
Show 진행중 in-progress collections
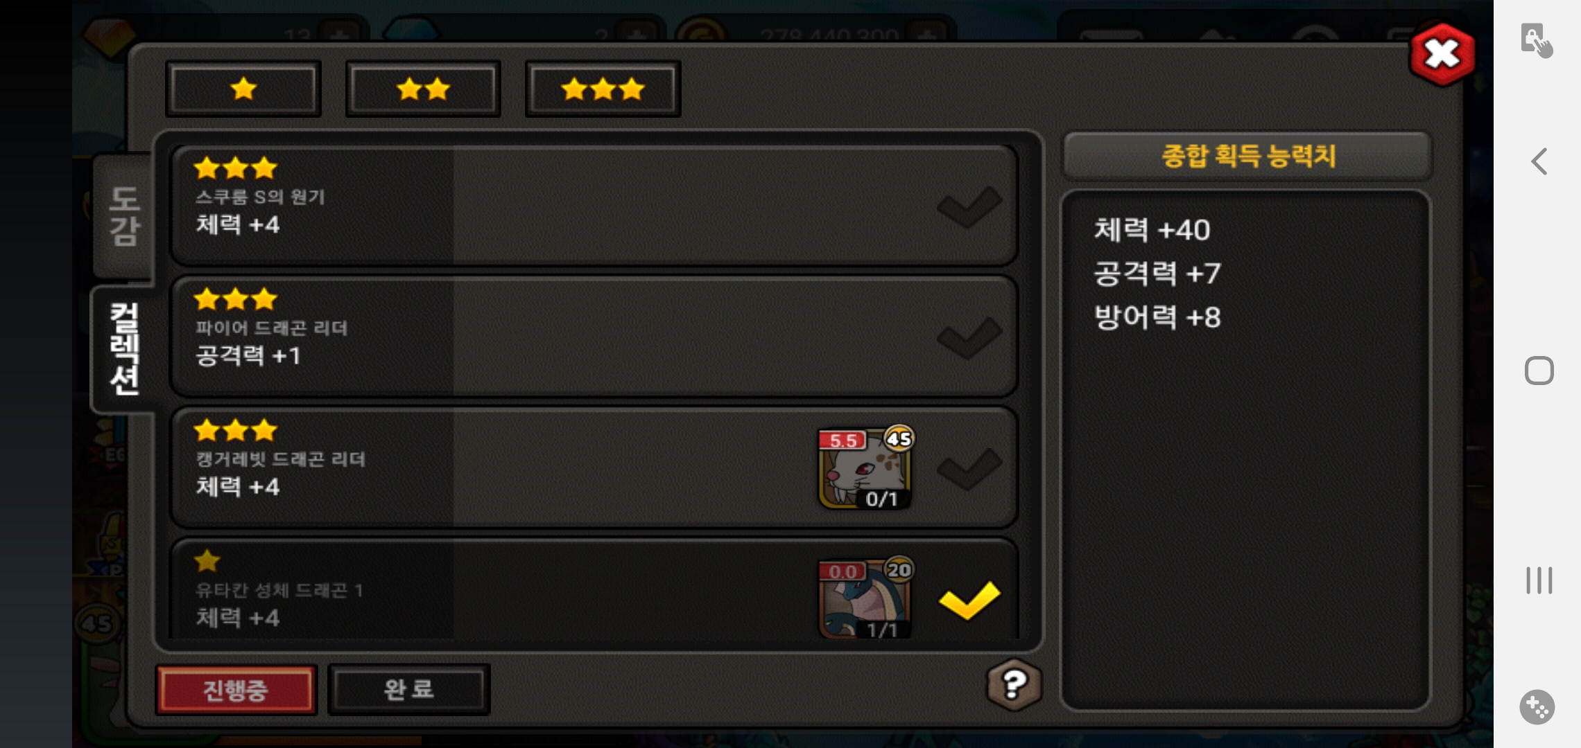236,690
